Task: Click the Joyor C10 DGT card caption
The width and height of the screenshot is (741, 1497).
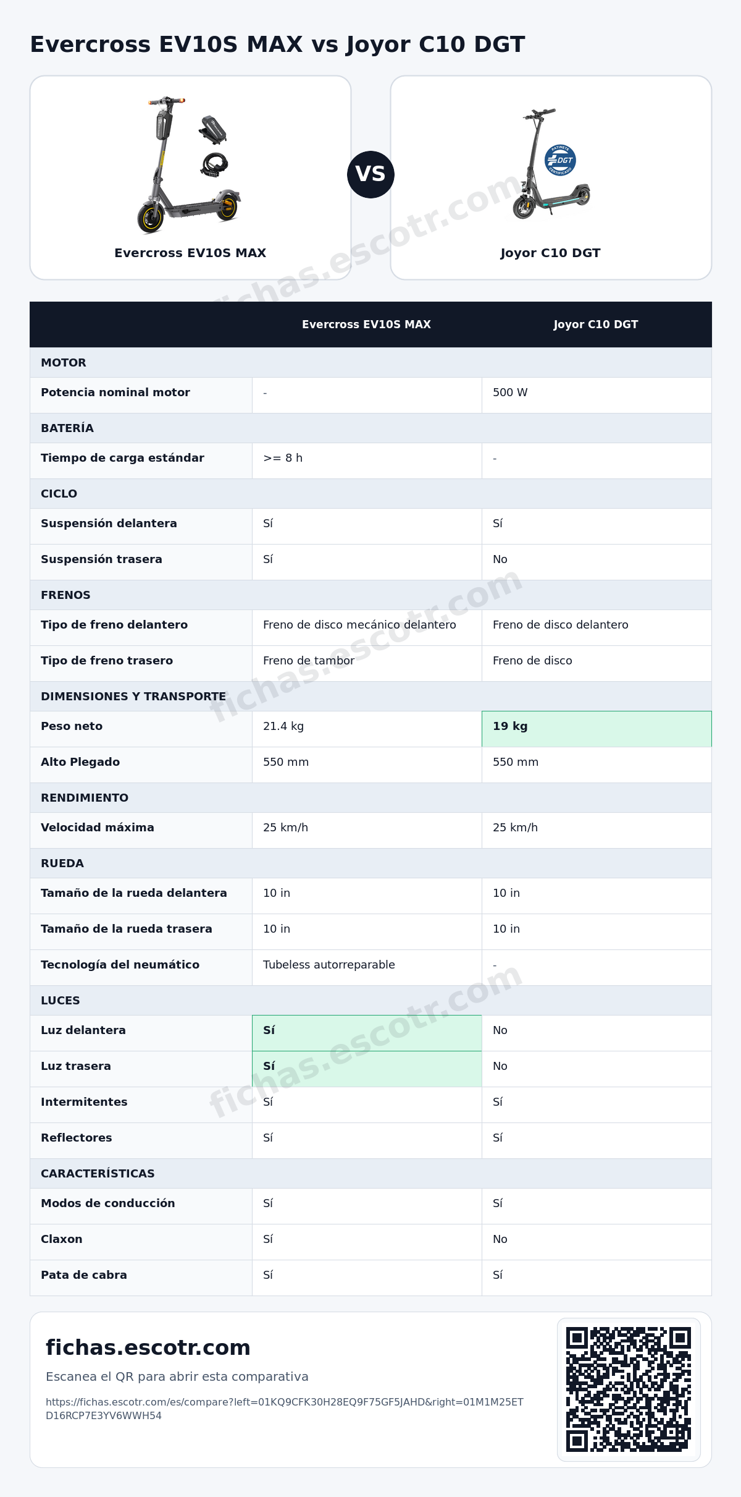Action: (550, 253)
